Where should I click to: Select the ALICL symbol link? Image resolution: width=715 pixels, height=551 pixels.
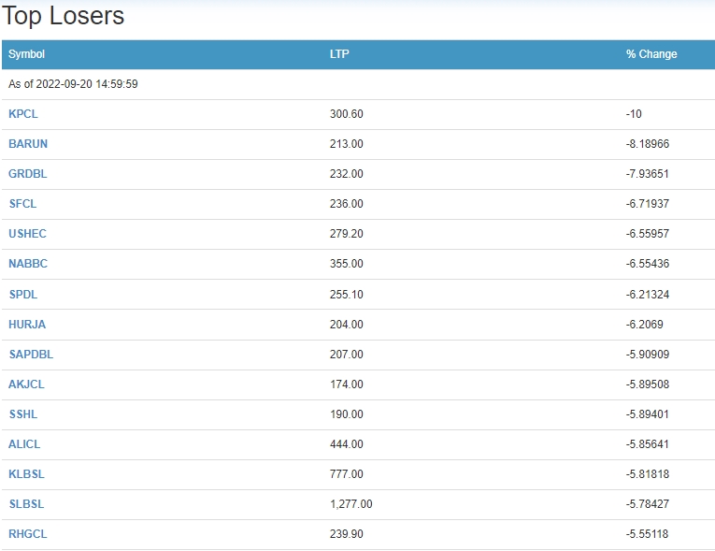click(x=24, y=444)
